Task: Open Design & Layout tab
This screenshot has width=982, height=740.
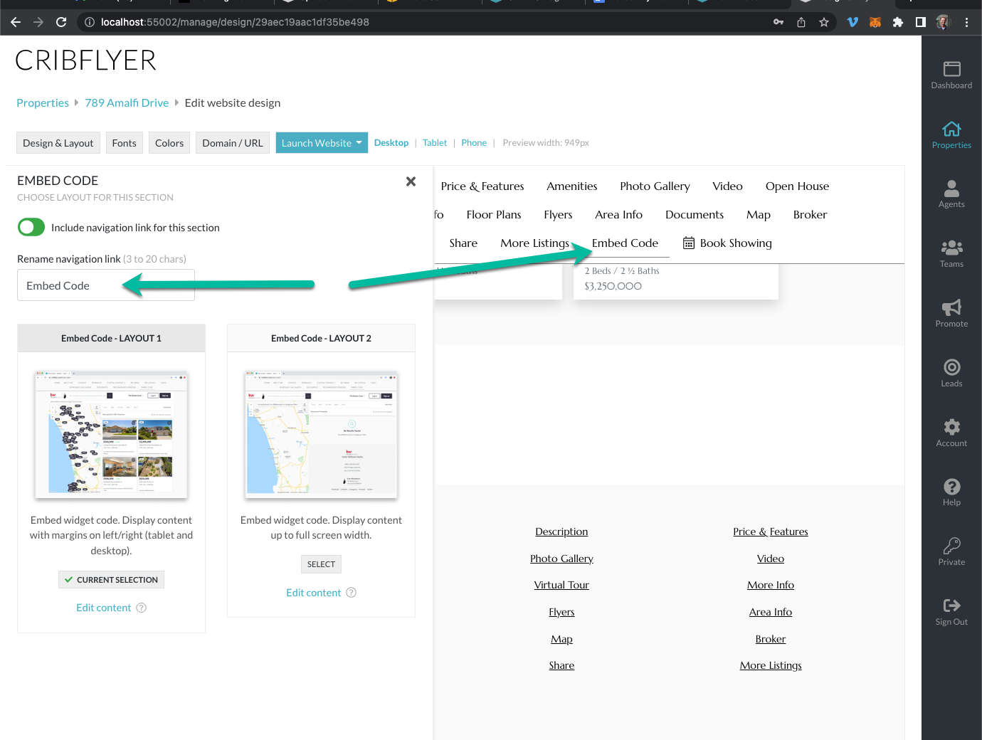Action: (58, 143)
